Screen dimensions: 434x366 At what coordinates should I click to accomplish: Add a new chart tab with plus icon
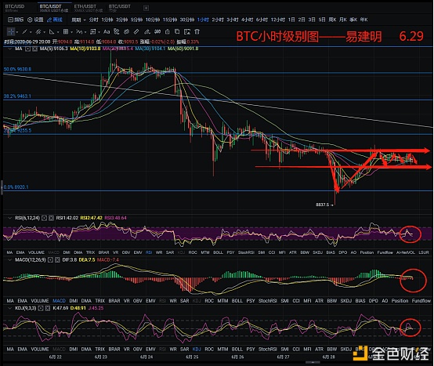pyautogui.click(x=146, y=8)
